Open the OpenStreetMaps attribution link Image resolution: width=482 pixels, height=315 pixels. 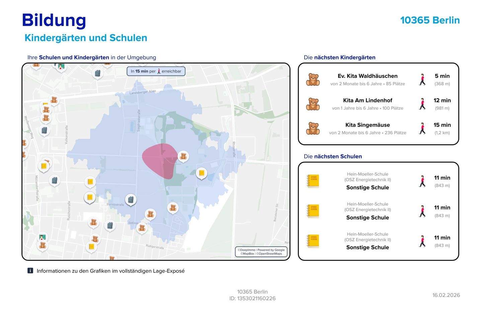click(269, 254)
